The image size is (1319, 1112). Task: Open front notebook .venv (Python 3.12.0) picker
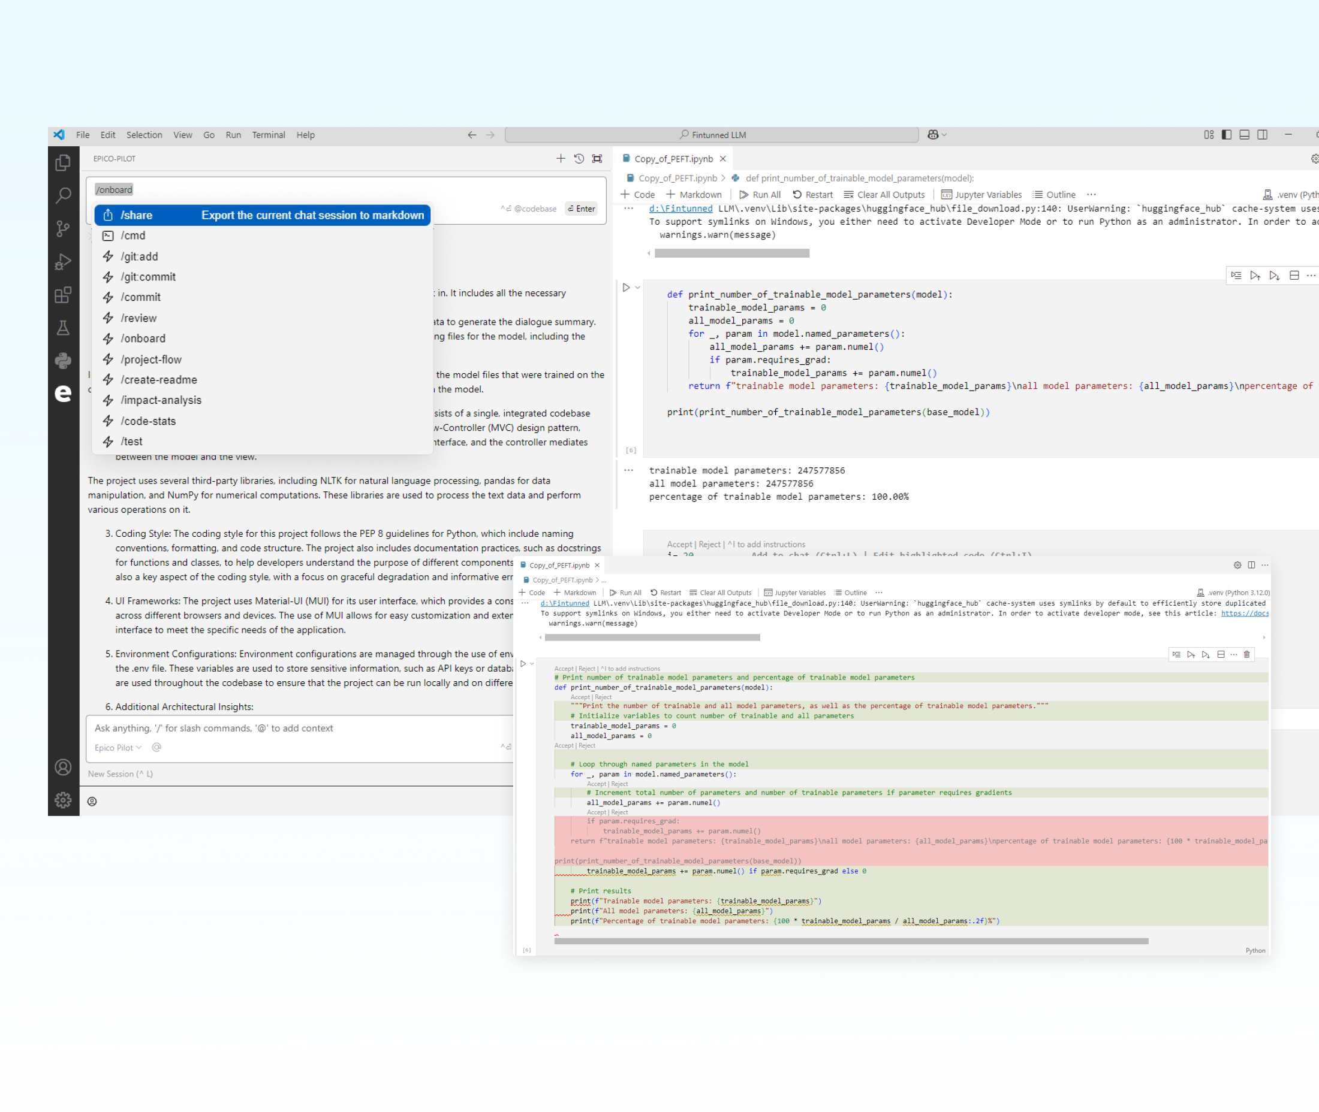coord(1233,593)
